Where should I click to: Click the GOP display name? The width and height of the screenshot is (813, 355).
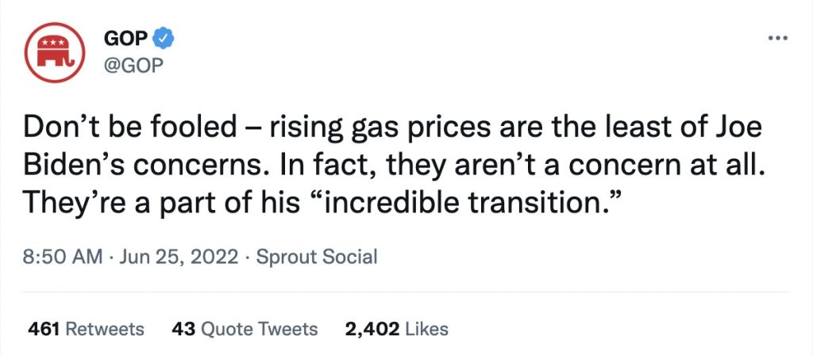(x=127, y=39)
